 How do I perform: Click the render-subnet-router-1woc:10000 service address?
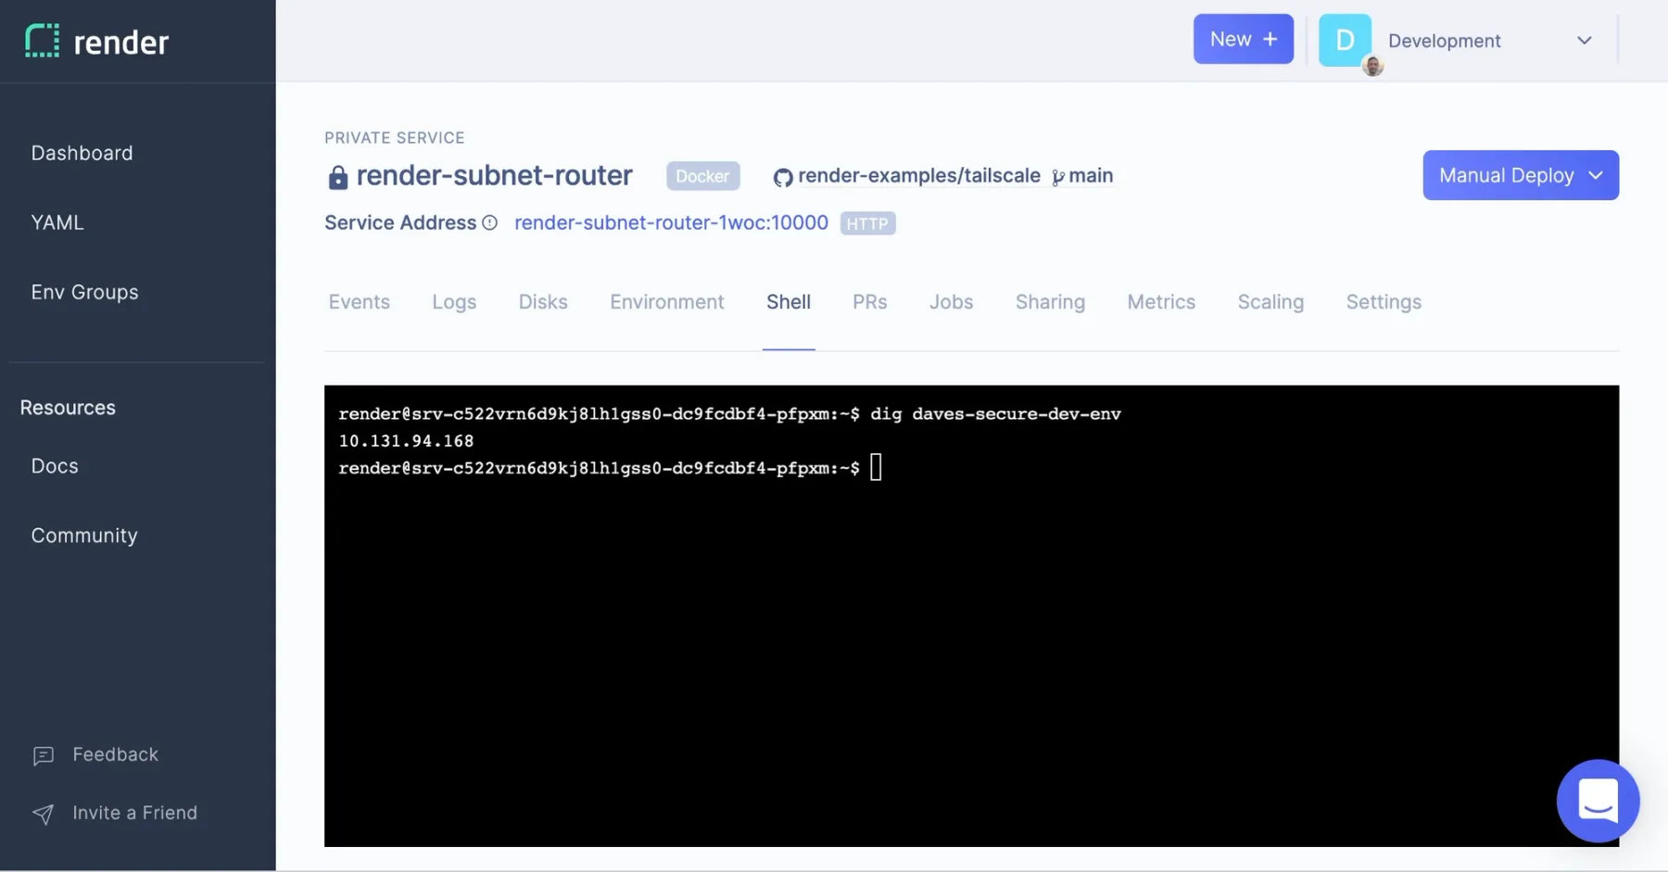pos(671,222)
